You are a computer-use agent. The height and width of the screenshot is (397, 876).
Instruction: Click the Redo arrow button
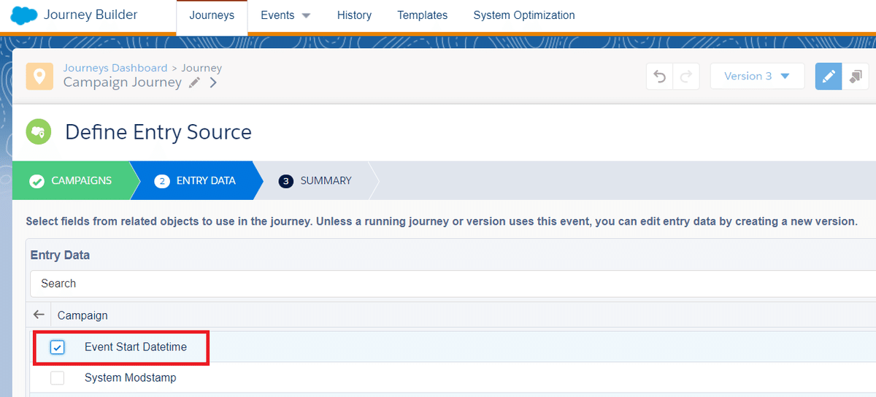(x=686, y=76)
